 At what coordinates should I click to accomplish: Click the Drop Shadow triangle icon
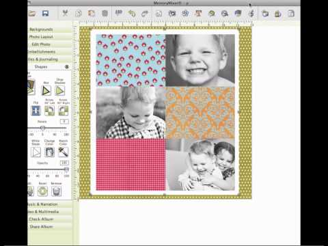click(59, 91)
